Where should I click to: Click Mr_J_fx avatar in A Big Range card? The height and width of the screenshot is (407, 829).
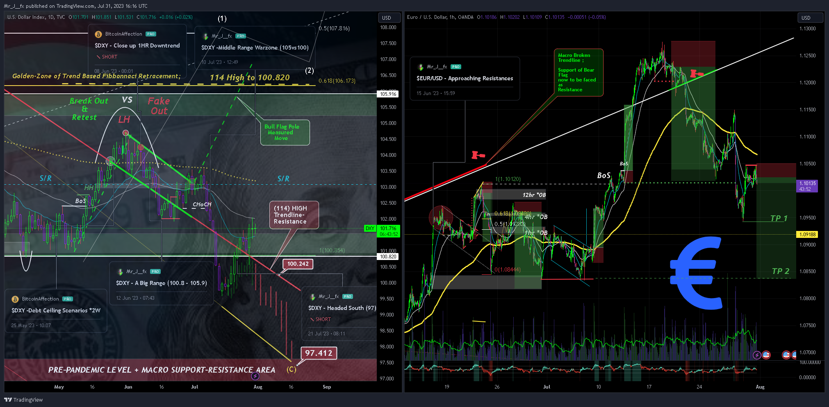pos(120,271)
